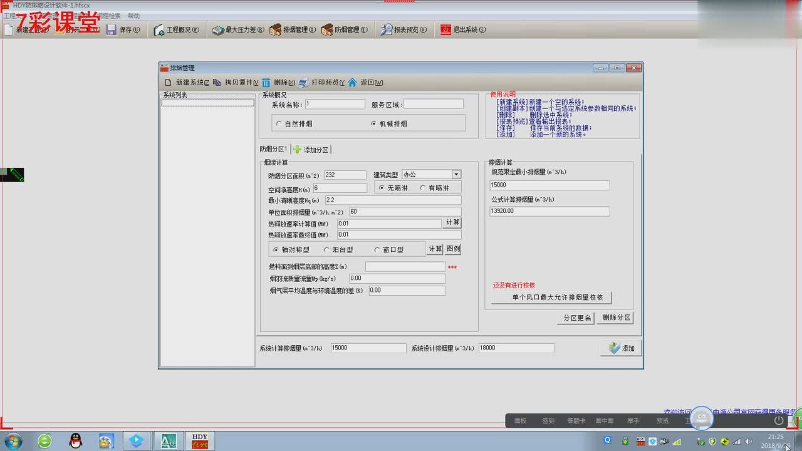Select 有喷淋 radio option
This screenshot has width=802, height=451.
coord(435,188)
